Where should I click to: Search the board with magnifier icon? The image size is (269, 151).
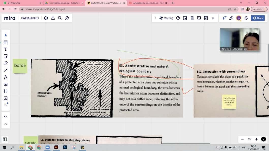click(x=60, y=18)
